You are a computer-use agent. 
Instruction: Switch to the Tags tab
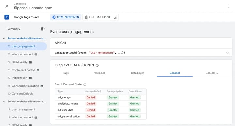[66, 73]
